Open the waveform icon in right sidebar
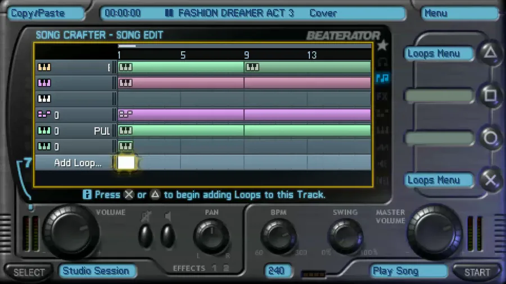This screenshot has height=284, width=506. pyautogui.click(x=382, y=147)
